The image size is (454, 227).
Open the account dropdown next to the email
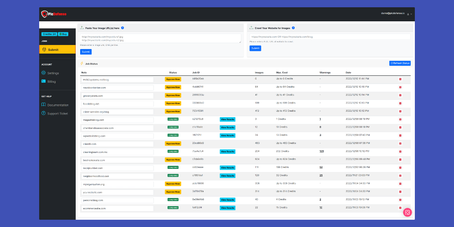tap(409, 14)
